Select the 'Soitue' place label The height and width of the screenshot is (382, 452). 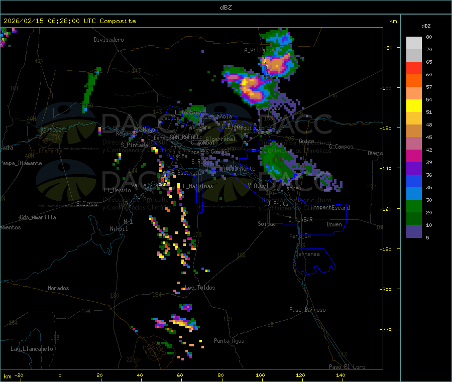pyautogui.click(x=267, y=224)
